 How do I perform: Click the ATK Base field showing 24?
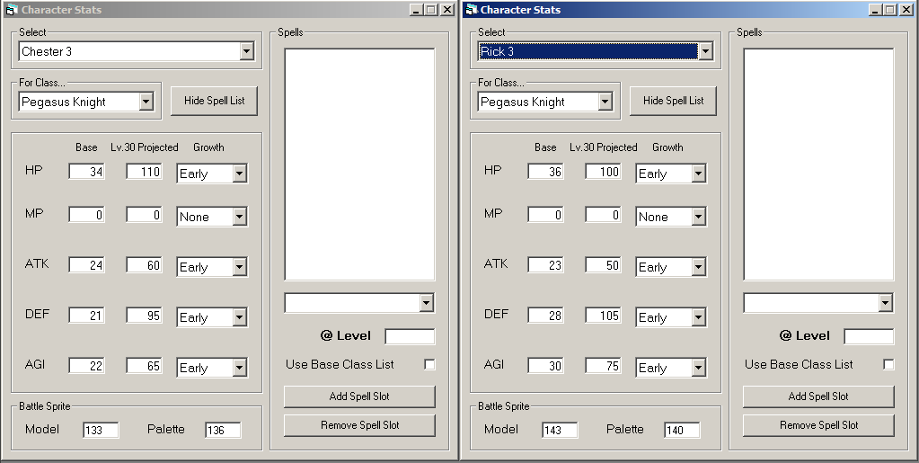tap(87, 264)
